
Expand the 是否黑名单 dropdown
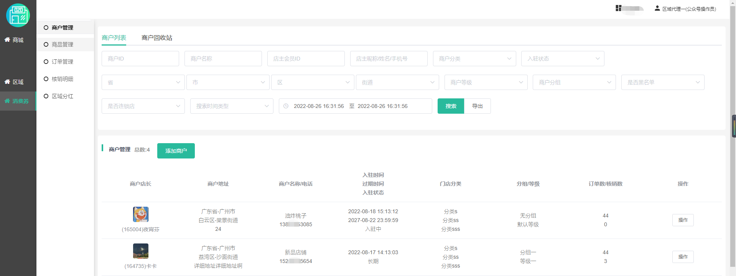tap(662, 82)
